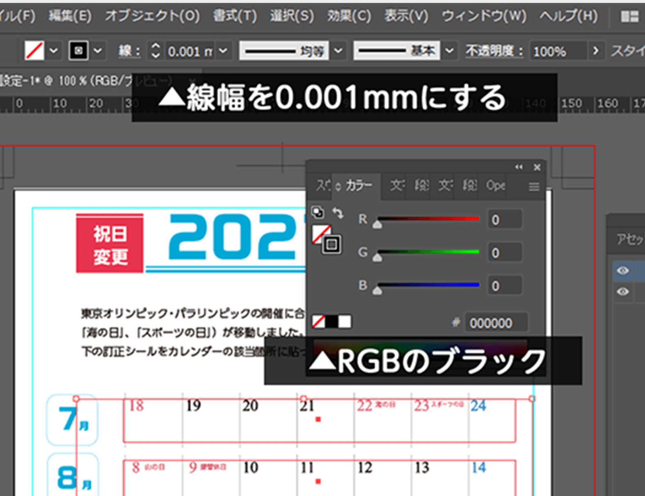645x496 pixels.
Task: Click the hex color 000000 input field
Action: pos(496,323)
